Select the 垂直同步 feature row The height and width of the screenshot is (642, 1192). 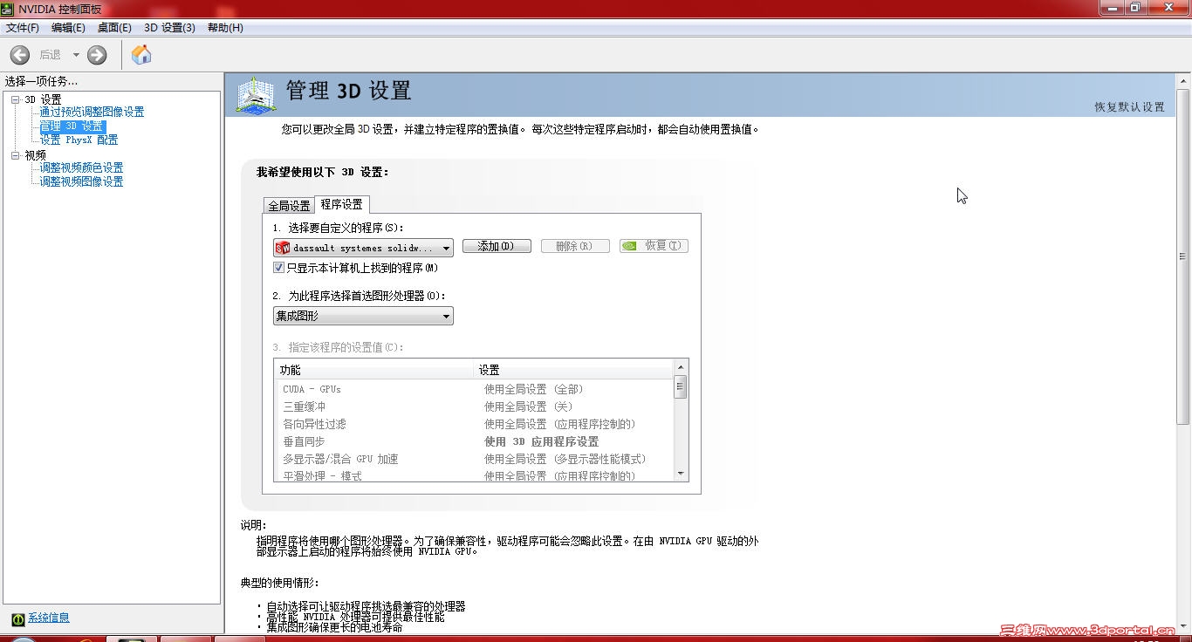pos(474,441)
